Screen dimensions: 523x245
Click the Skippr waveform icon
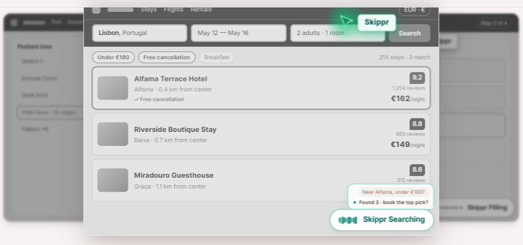[348, 220]
